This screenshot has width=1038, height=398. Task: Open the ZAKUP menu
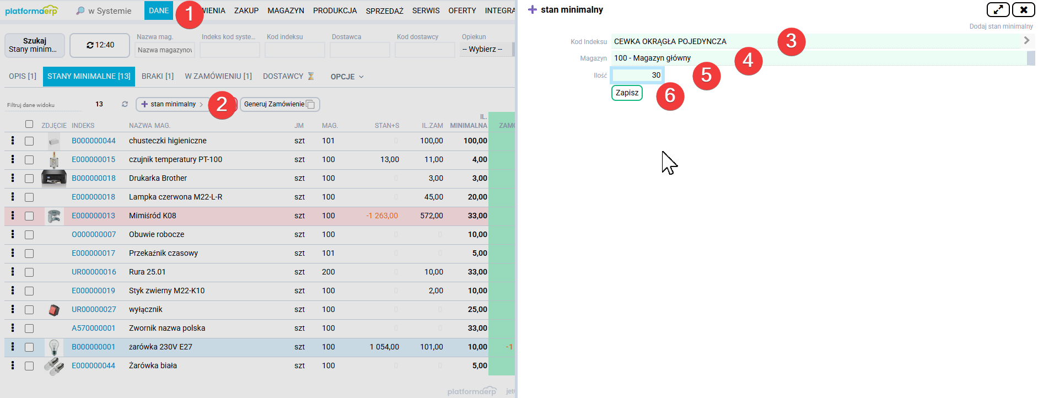(246, 10)
